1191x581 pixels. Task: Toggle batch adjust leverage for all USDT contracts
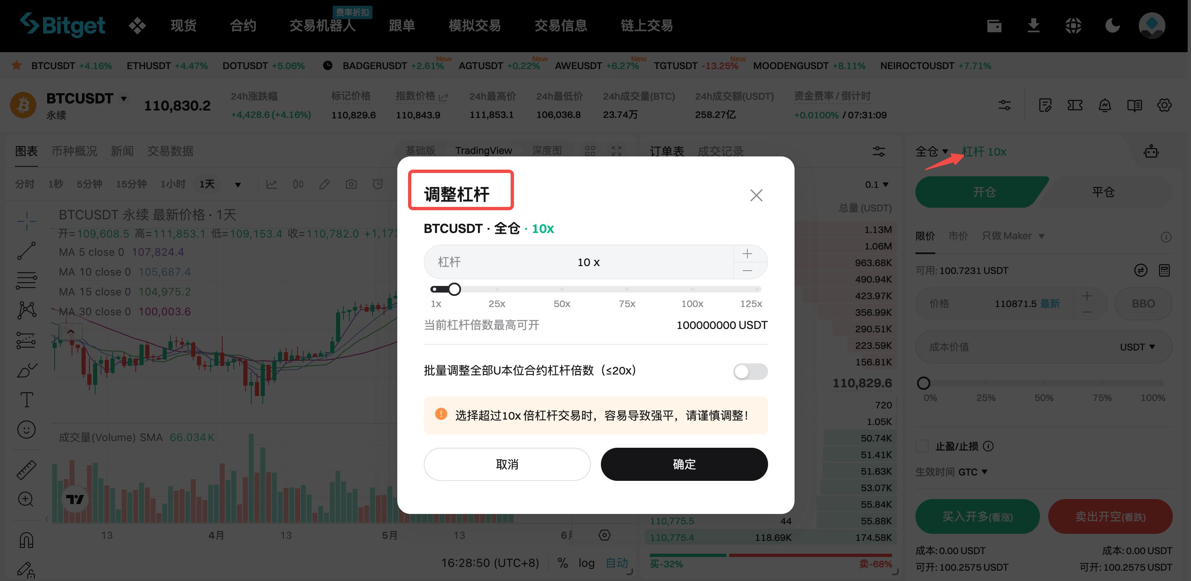click(749, 371)
